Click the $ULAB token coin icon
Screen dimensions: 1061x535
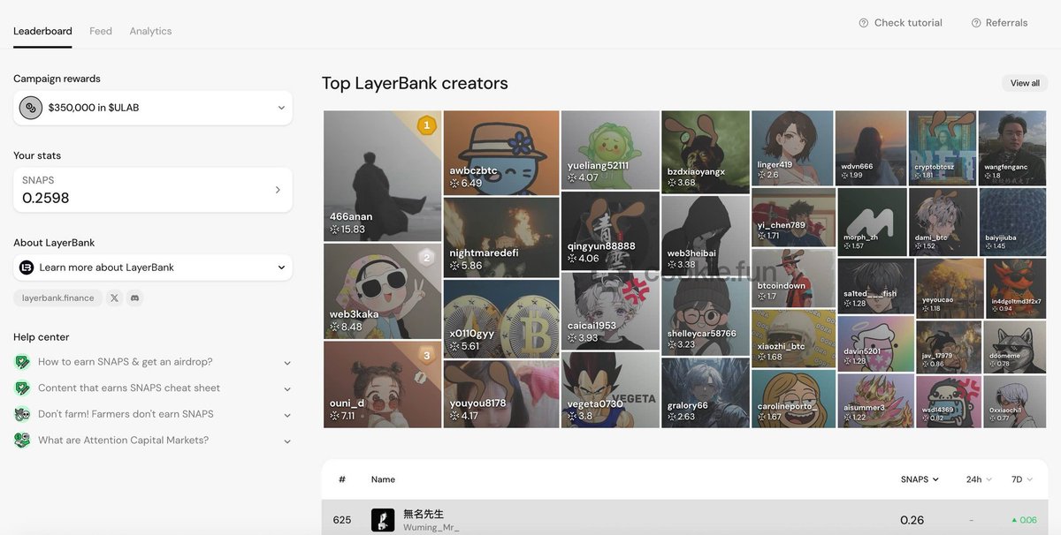click(31, 108)
